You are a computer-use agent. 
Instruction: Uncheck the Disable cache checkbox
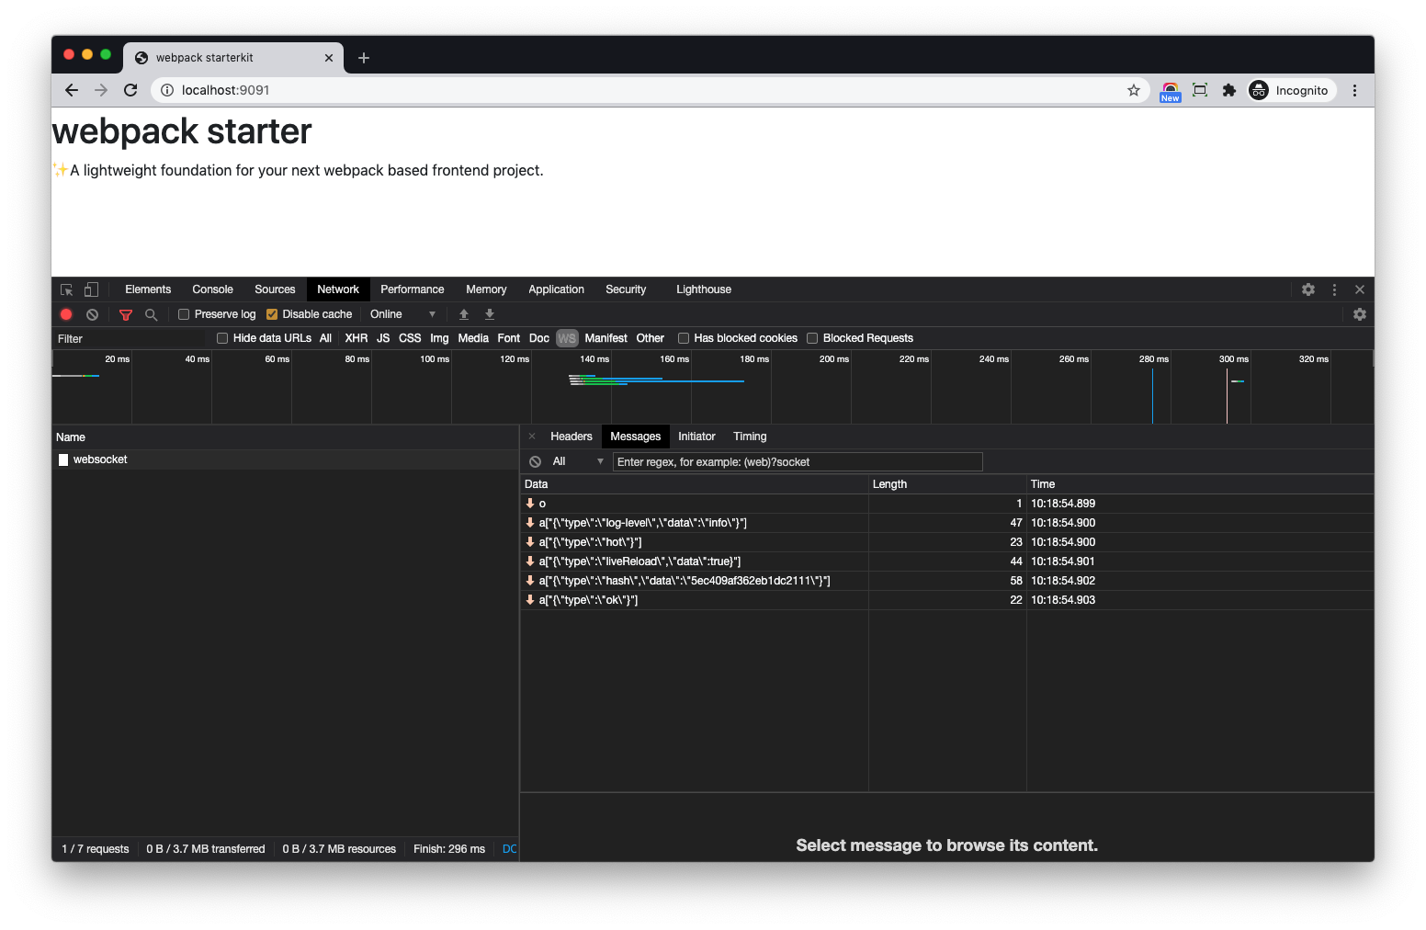pyautogui.click(x=272, y=314)
